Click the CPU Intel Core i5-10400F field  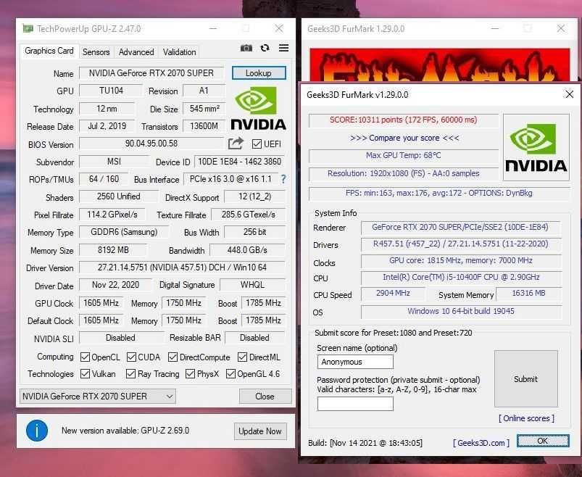(x=461, y=278)
